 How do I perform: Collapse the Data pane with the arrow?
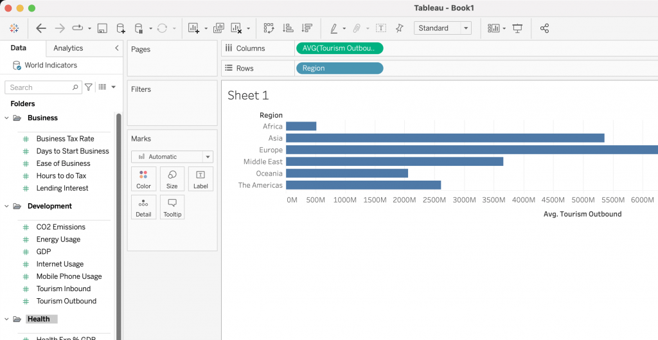116,48
